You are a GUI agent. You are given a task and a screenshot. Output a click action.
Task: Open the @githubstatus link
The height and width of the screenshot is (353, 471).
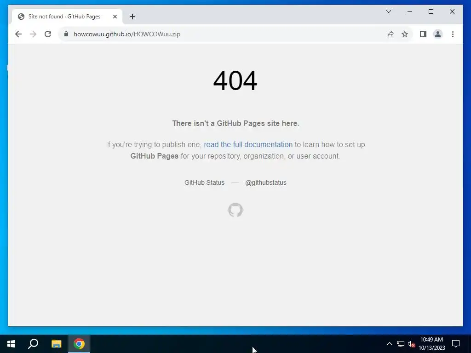[265, 182]
